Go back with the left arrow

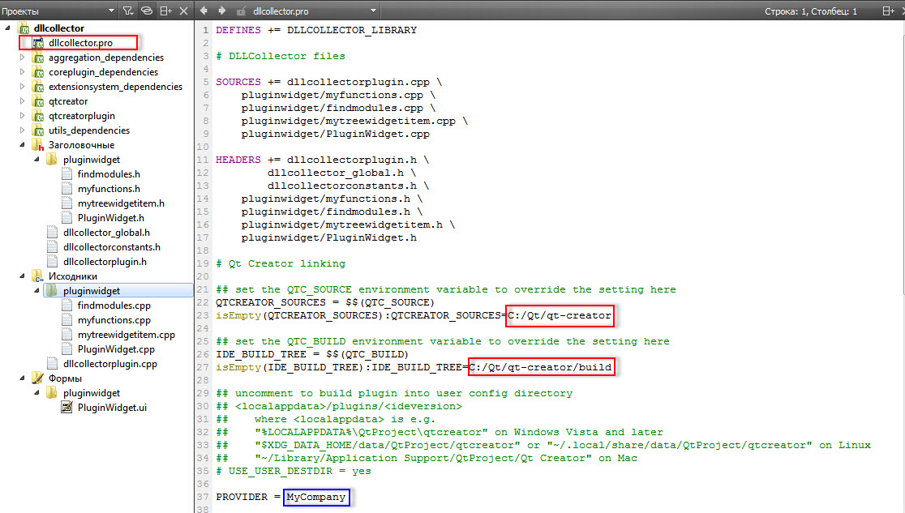204,11
